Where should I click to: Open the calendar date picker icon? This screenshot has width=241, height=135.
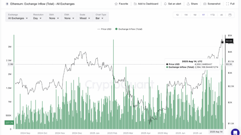(x=230, y=15)
